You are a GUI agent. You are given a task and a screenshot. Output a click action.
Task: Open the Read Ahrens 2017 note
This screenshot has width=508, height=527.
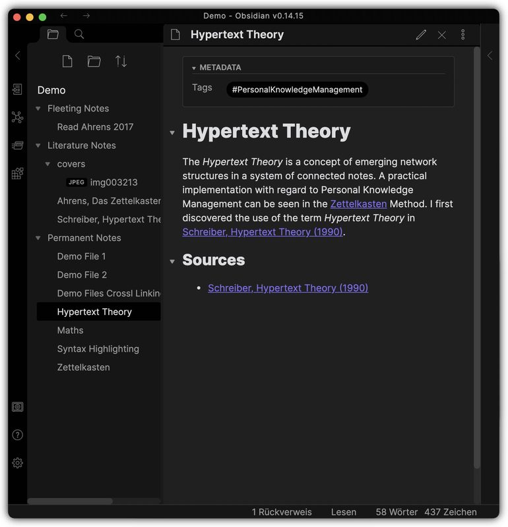point(95,127)
